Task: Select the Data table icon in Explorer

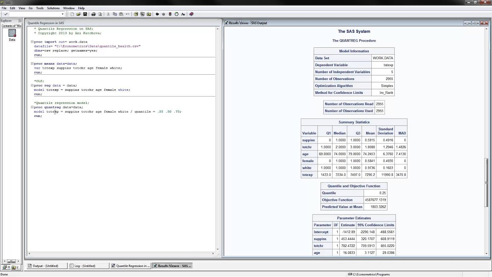Action: point(12,35)
